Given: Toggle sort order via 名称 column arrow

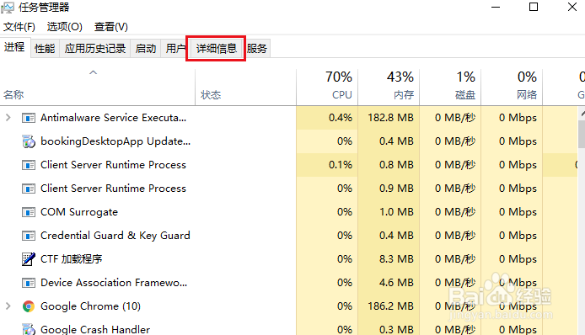Looking at the screenshot, I should [x=94, y=72].
